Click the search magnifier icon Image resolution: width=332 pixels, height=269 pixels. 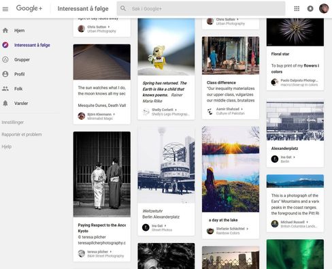123,8
